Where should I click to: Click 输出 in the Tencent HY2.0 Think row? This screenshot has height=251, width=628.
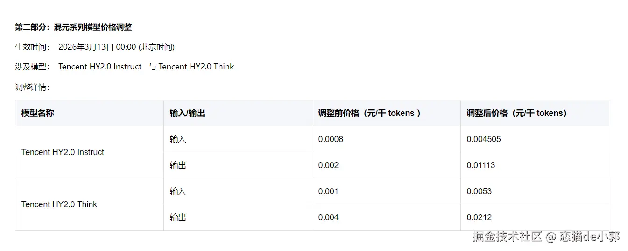[178, 217]
